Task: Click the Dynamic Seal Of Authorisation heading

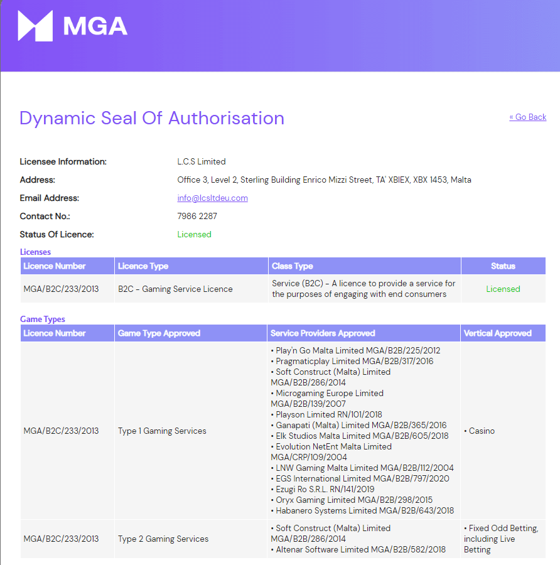Action: (x=152, y=118)
